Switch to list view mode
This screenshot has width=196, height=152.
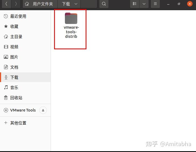(135, 4)
